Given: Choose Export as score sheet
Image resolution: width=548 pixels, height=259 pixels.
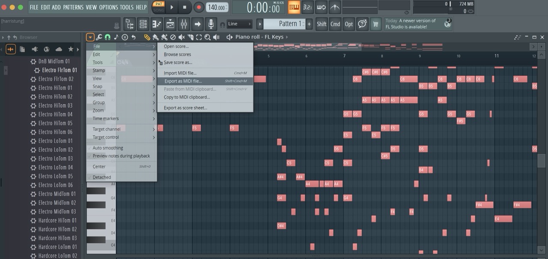Looking at the screenshot, I should click(205, 108).
